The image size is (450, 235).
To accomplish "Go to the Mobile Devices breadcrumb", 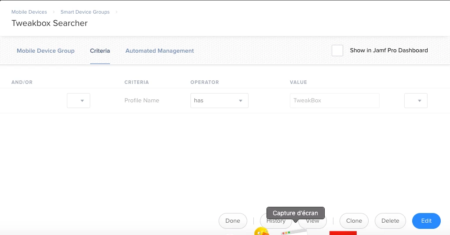I will (x=29, y=12).
